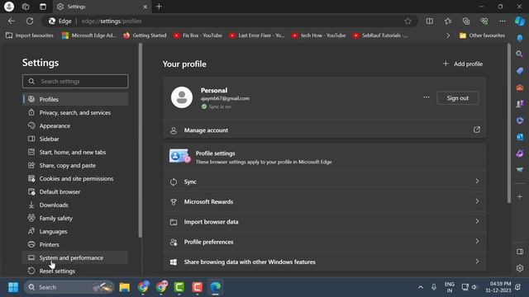The height and width of the screenshot is (297, 529).
Task: Open Manage account
Action: (325, 130)
